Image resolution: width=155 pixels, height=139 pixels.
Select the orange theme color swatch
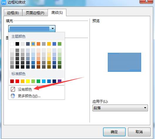38,44
